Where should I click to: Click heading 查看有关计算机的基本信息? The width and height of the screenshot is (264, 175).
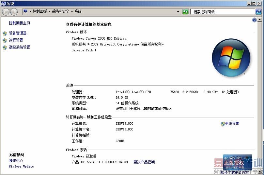[x=89, y=24]
